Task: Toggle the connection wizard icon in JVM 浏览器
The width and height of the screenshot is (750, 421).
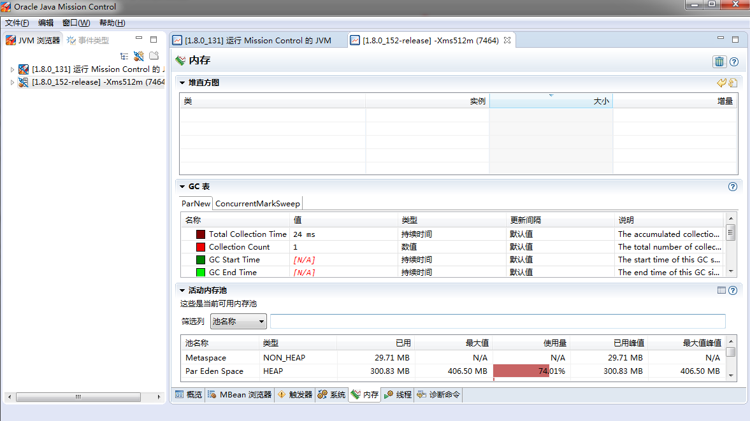Action: [x=139, y=55]
